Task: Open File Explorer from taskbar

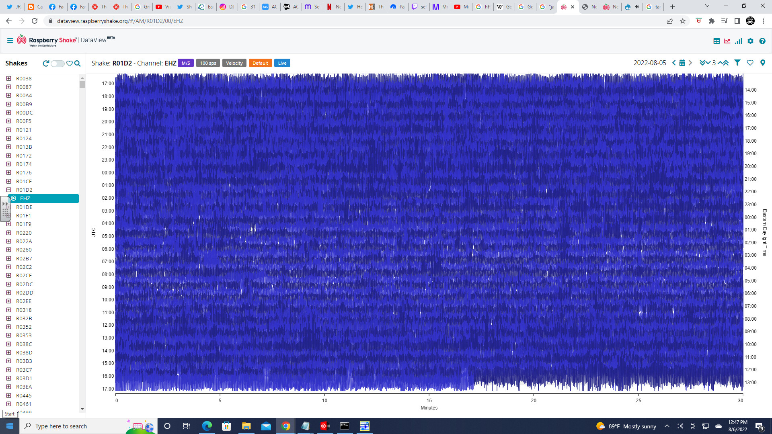Action: coord(246,426)
